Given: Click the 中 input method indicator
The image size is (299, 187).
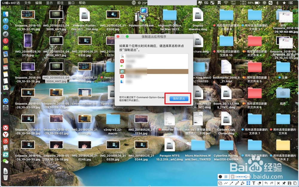Looking at the screenshot, I should (264, 3).
